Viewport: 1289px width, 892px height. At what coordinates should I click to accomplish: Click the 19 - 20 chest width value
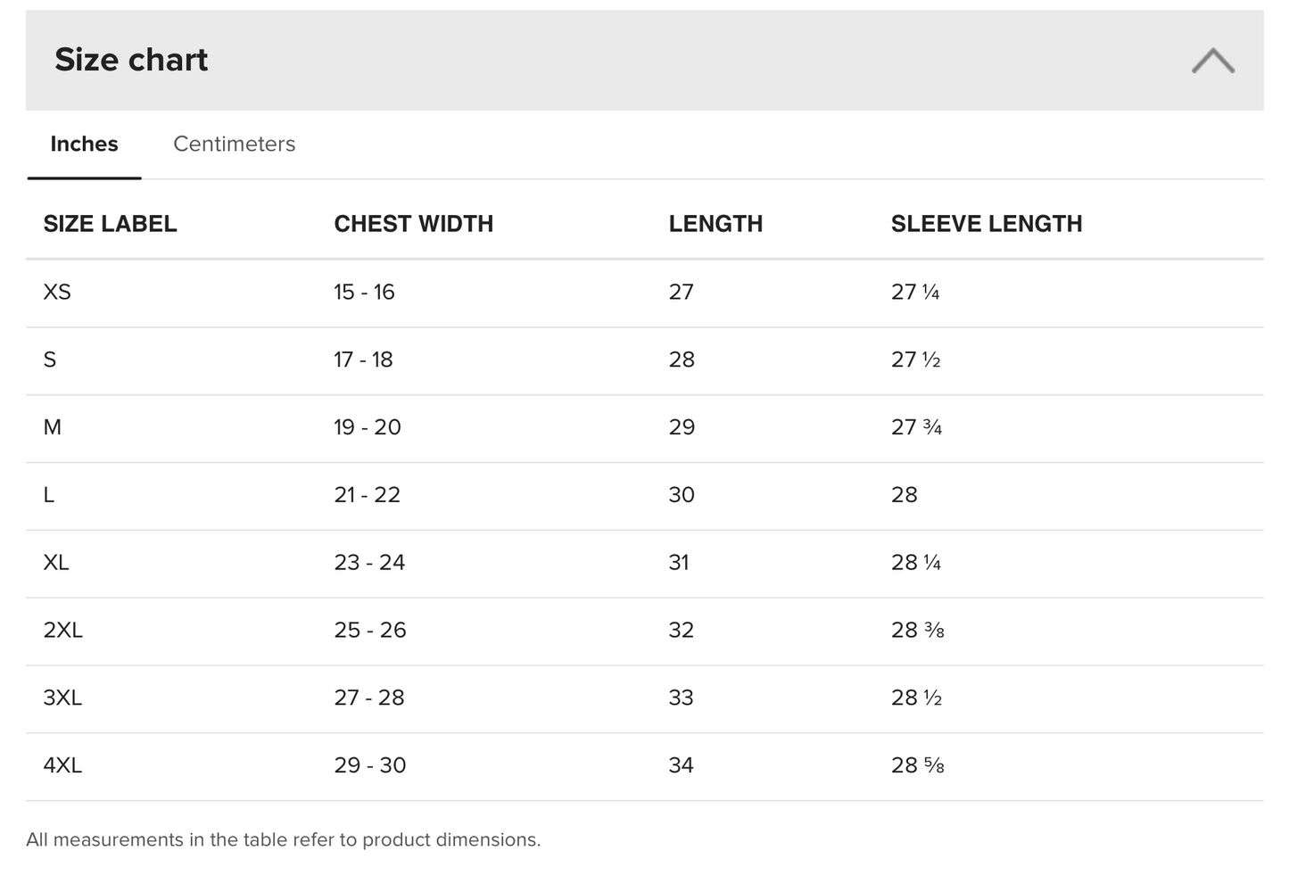[x=368, y=427]
